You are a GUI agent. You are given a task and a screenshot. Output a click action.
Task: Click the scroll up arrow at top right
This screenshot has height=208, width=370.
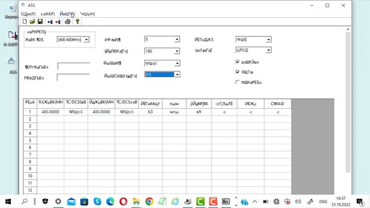click(x=348, y=29)
